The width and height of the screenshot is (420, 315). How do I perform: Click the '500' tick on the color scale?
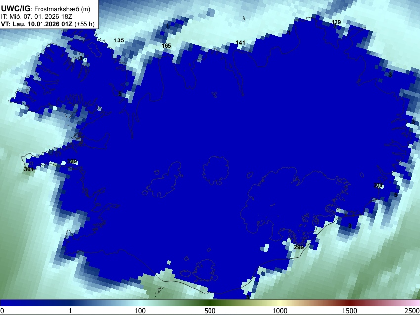[210, 311]
